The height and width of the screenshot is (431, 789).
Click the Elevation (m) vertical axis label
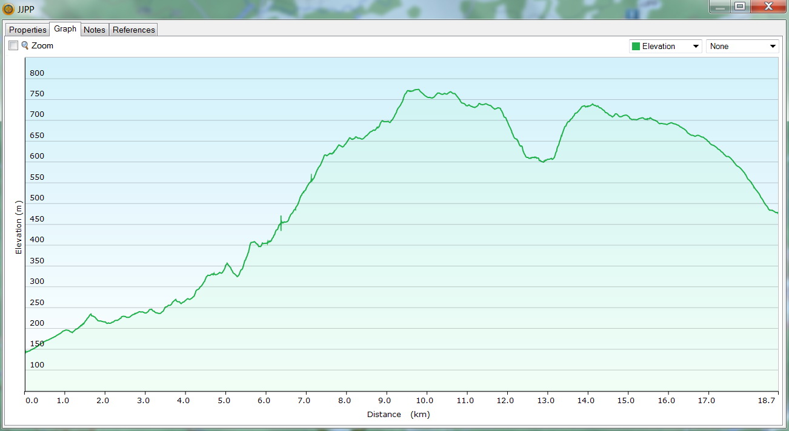coord(18,227)
